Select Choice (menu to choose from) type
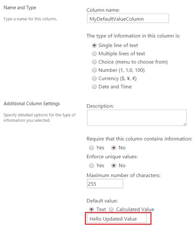Viewport: 196px width, 226px height. pos(94,62)
